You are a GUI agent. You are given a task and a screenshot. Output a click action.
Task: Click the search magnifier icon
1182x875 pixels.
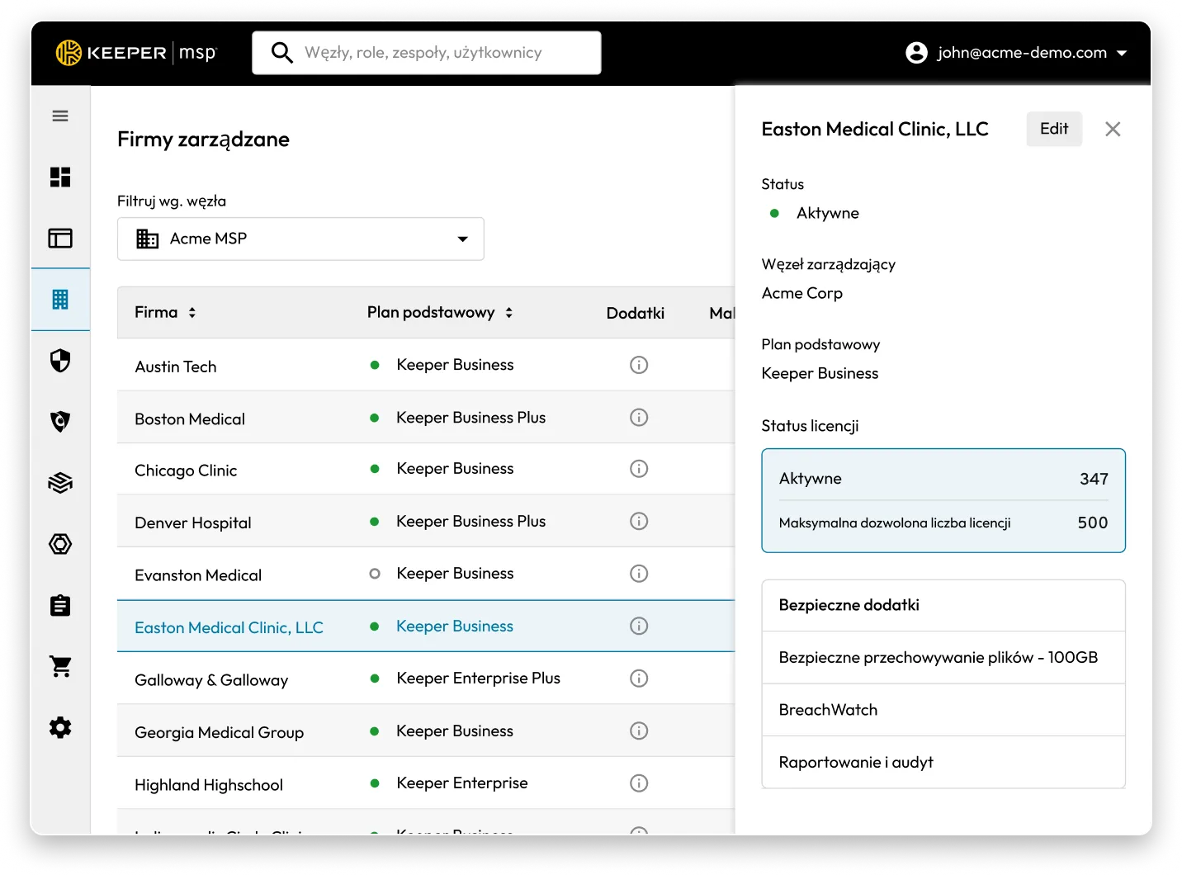tap(282, 53)
